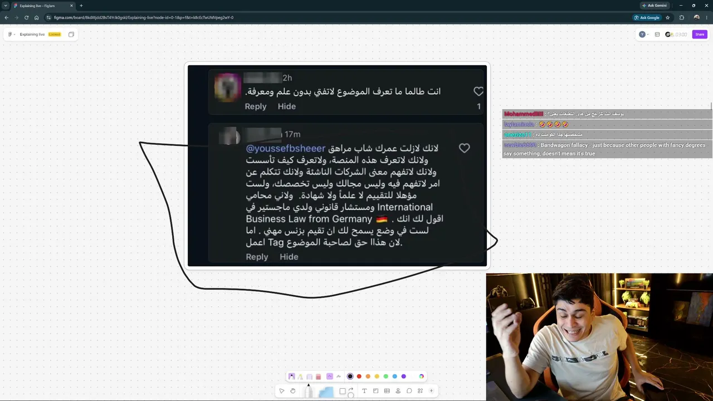Select the Move cursor tool
Image resolution: width=713 pixels, height=401 pixels.
coord(282,391)
